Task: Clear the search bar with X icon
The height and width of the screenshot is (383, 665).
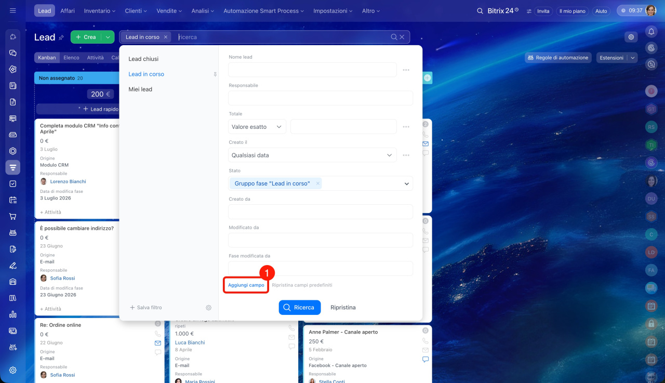Action: pyautogui.click(x=402, y=37)
